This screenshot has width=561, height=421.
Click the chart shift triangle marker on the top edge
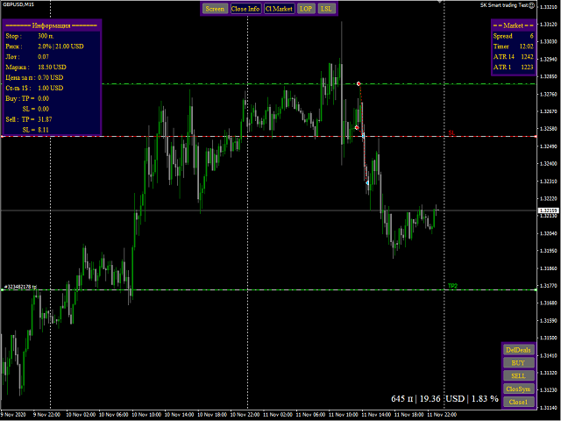[x=440, y=2]
